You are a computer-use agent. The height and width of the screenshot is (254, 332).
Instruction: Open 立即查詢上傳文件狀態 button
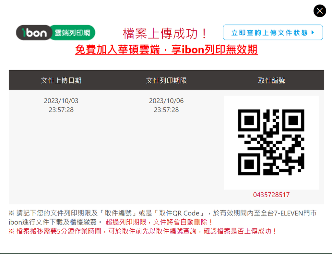point(273,32)
